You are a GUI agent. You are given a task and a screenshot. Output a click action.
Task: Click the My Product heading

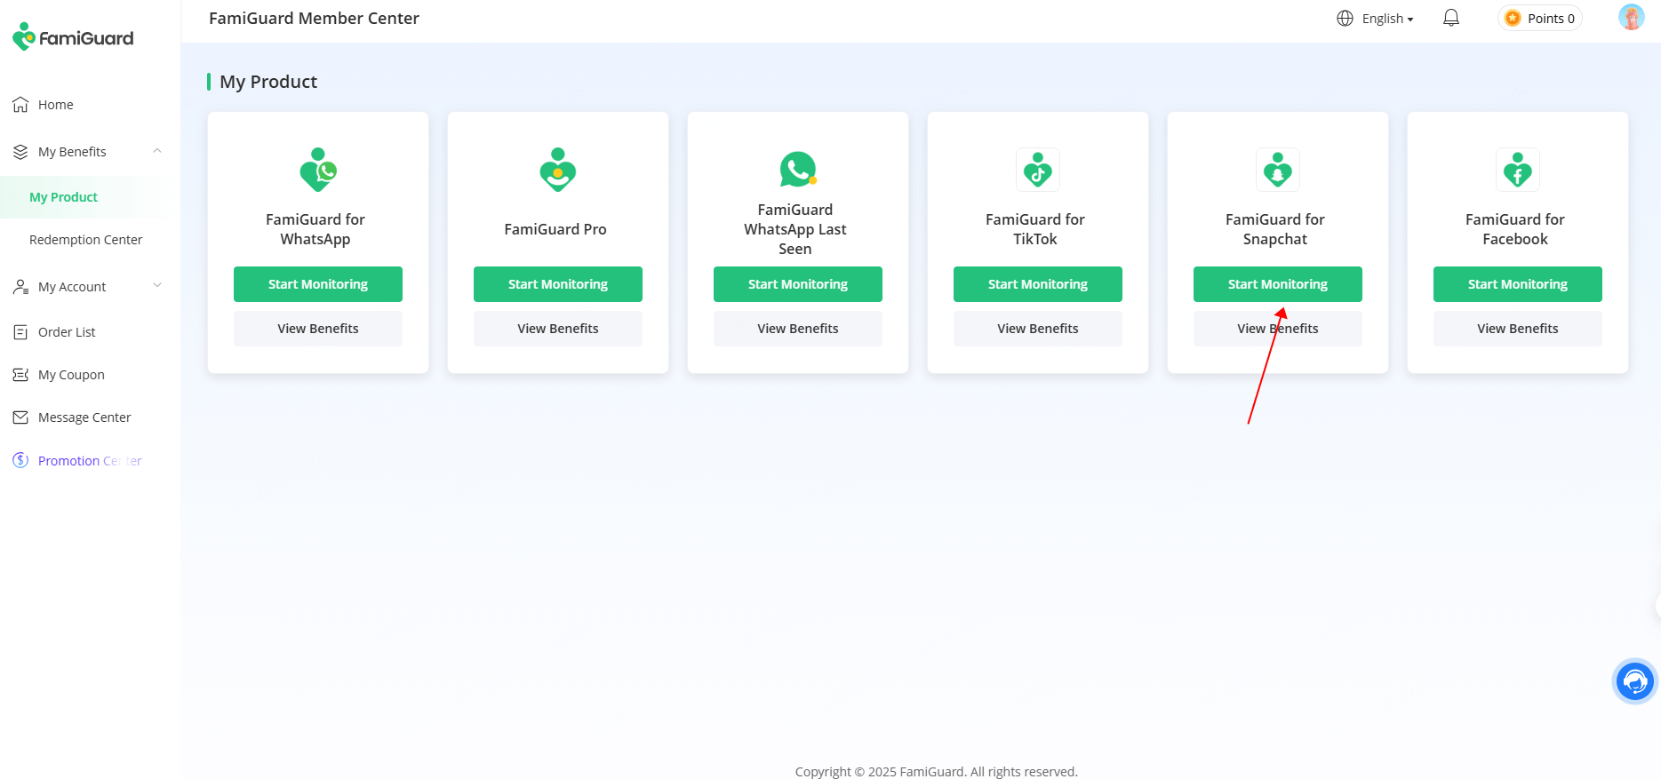click(x=268, y=82)
